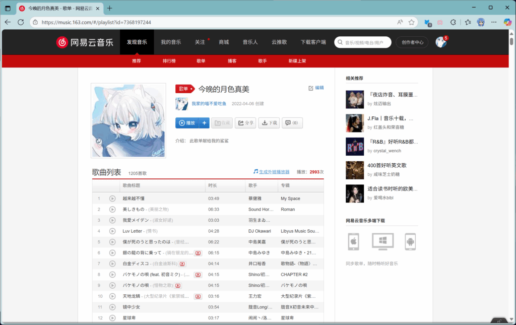Open the user avatar with notification badge
The width and height of the screenshot is (516, 325).
tap(441, 42)
